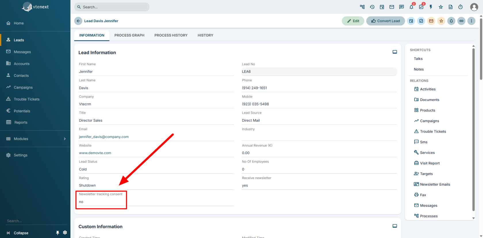483x238 pixels.
Task: Click the Convert Lead button
Action: (x=386, y=21)
